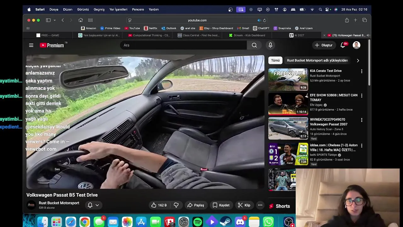Go back with the Safari back arrow
This screenshot has height=227, width=403.
[63, 20]
